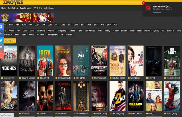Go to New Release page
This screenshot has width=182, height=117.
tap(13, 8)
